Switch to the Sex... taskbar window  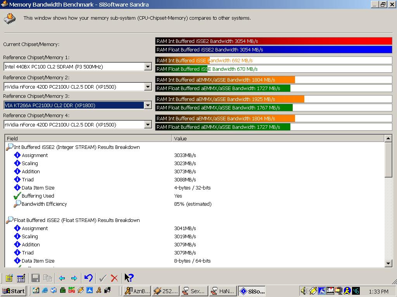point(195,291)
